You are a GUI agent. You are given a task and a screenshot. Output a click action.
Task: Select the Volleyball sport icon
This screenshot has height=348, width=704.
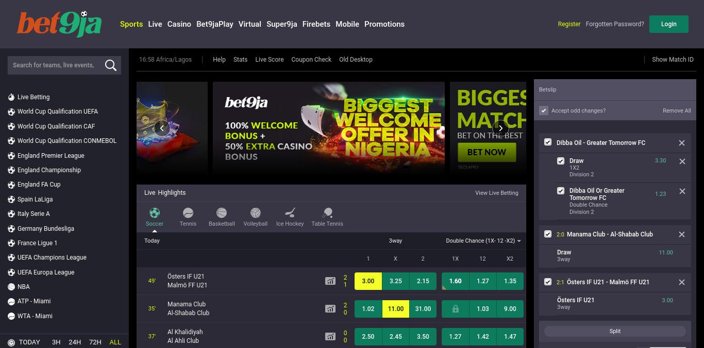pyautogui.click(x=256, y=213)
